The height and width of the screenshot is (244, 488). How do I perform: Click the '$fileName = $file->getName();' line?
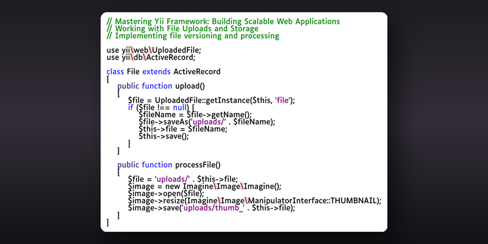point(195,115)
